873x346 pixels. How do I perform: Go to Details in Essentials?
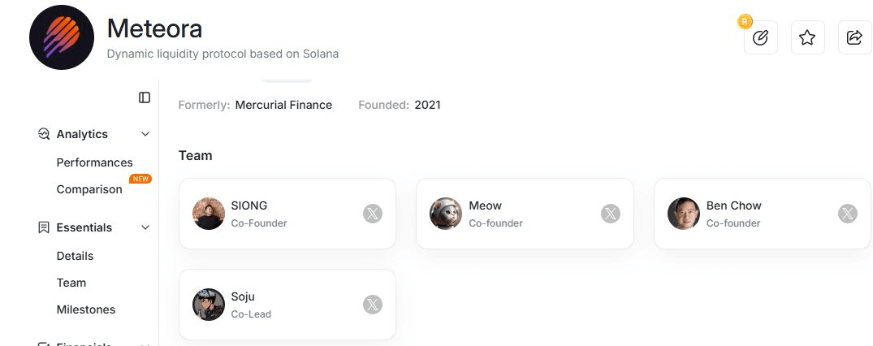(75, 256)
